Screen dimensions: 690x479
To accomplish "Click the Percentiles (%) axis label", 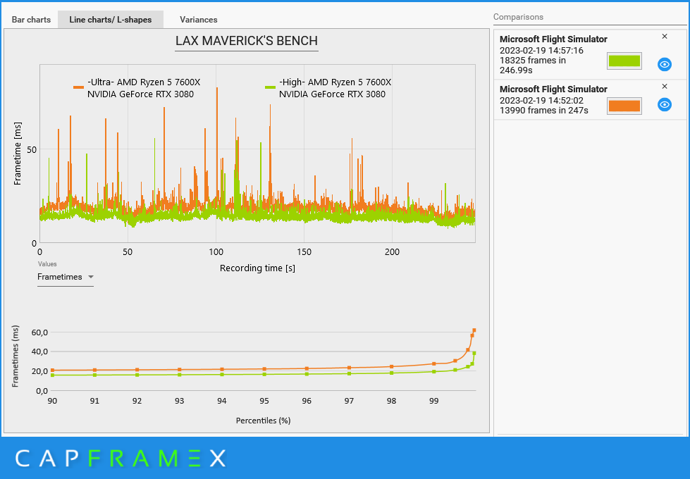I will pyautogui.click(x=263, y=421).
